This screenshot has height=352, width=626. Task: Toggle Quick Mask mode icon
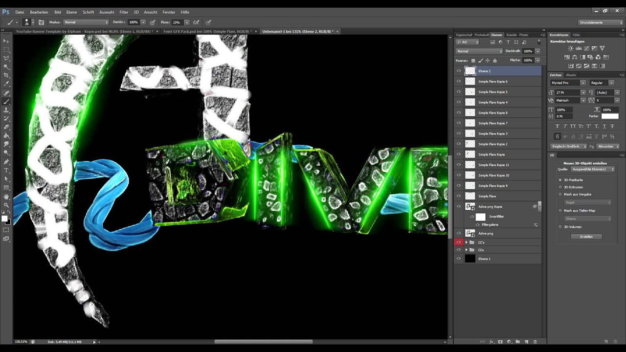pos(6,230)
